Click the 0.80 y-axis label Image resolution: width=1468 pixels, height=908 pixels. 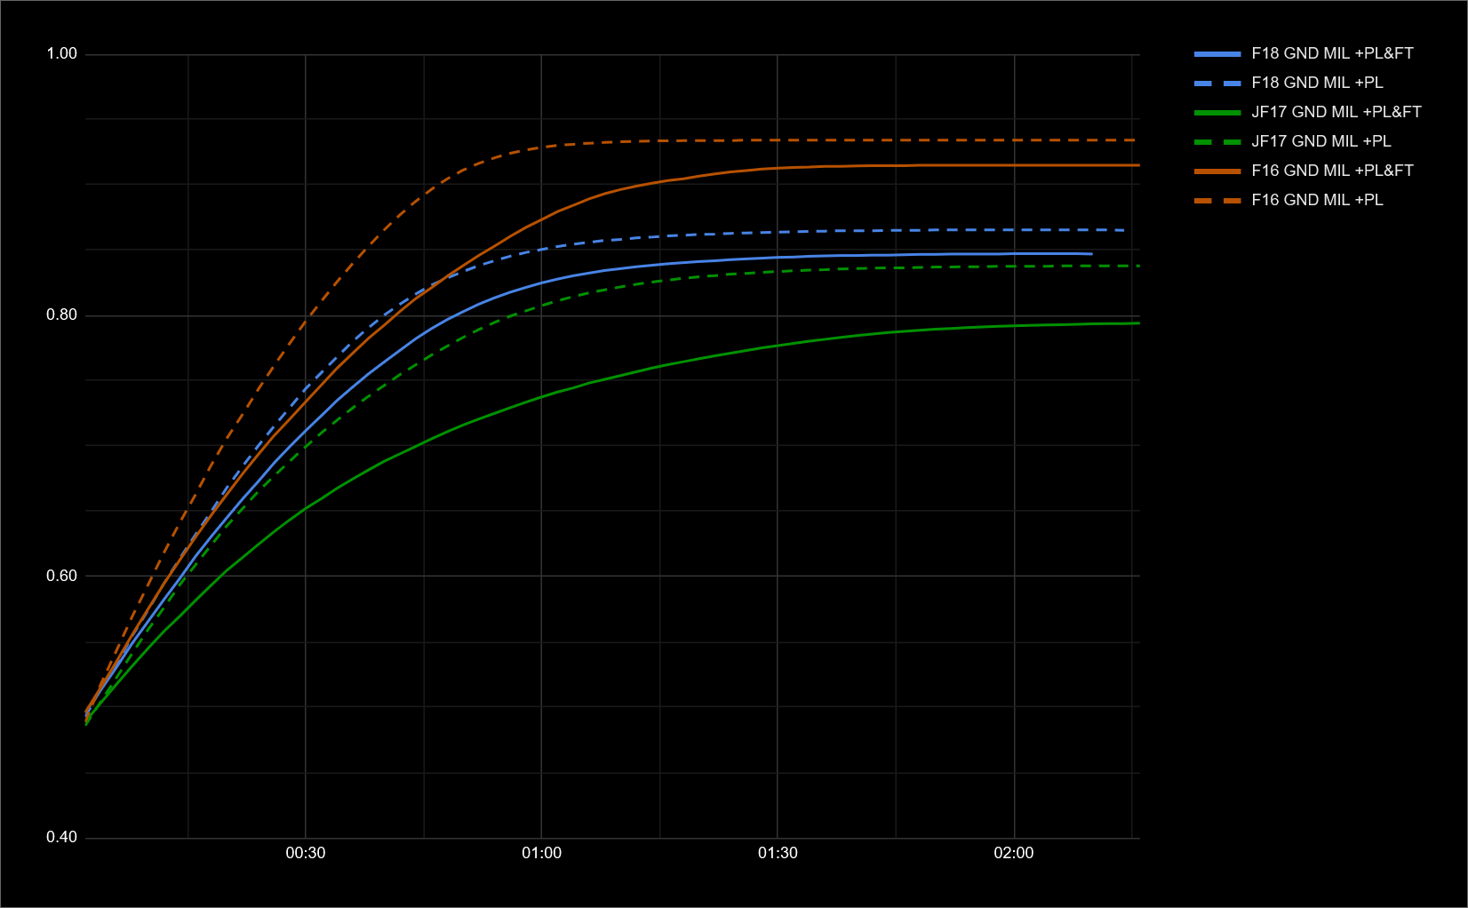pos(62,315)
